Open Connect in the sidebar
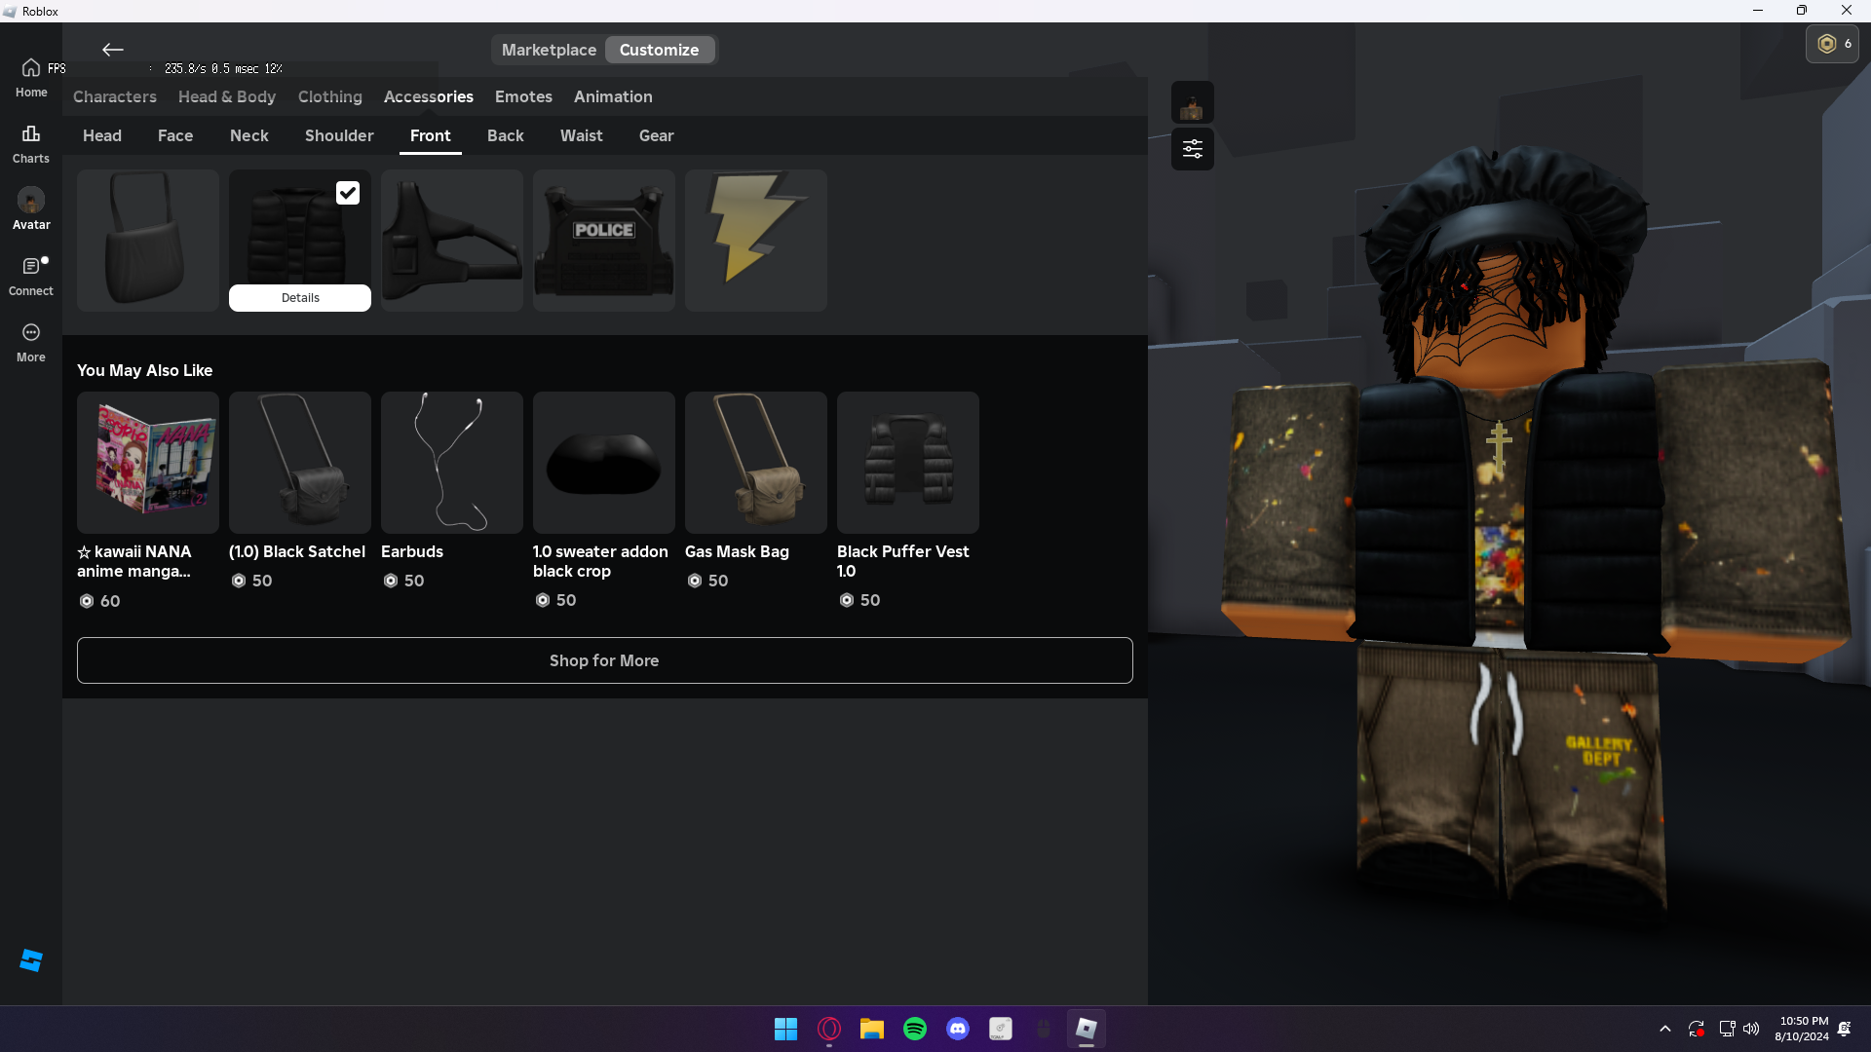This screenshot has width=1871, height=1052. tap(31, 276)
